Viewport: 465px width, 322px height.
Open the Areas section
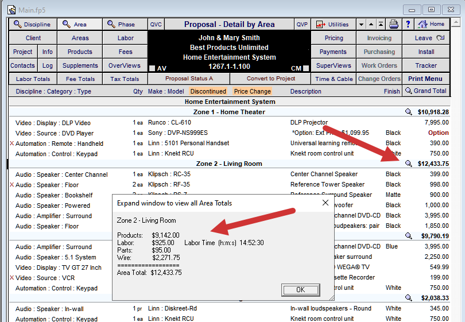pyautogui.click(x=80, y=38)
